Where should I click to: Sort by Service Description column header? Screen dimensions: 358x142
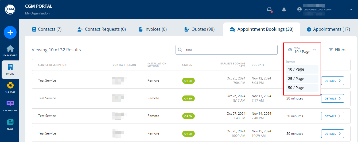point(52,65)
